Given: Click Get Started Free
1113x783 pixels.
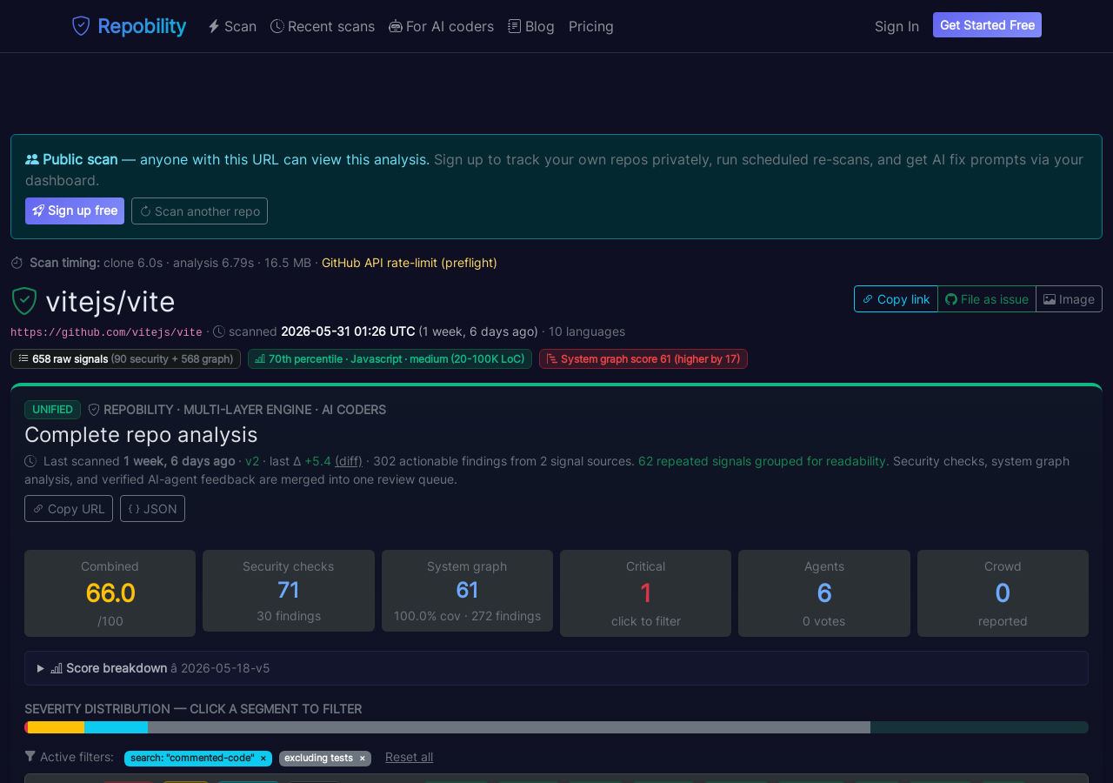Looking at the screenshot, I should tap(987, 25).
